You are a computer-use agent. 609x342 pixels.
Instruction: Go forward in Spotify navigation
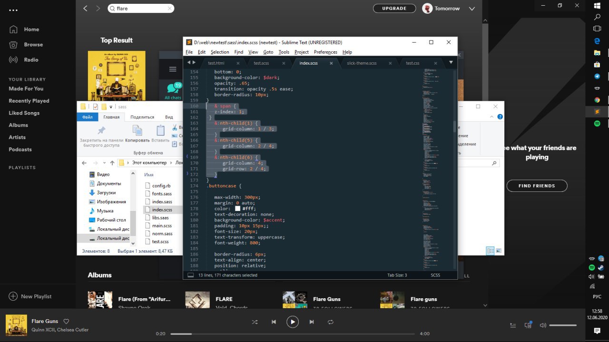click(x=98, y=9)
